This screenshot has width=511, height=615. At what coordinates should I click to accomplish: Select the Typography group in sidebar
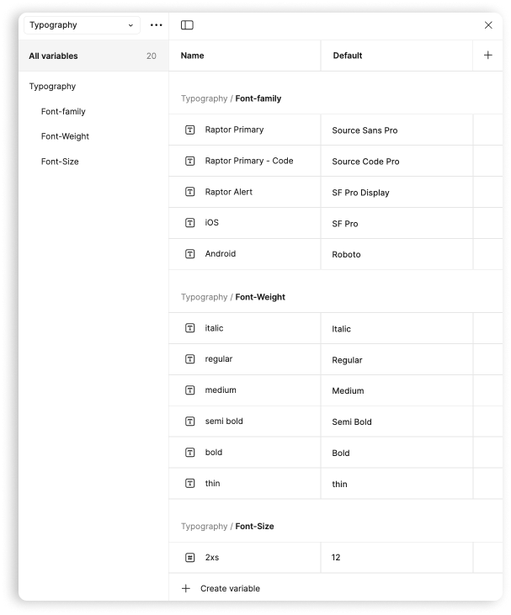[52, 87]
